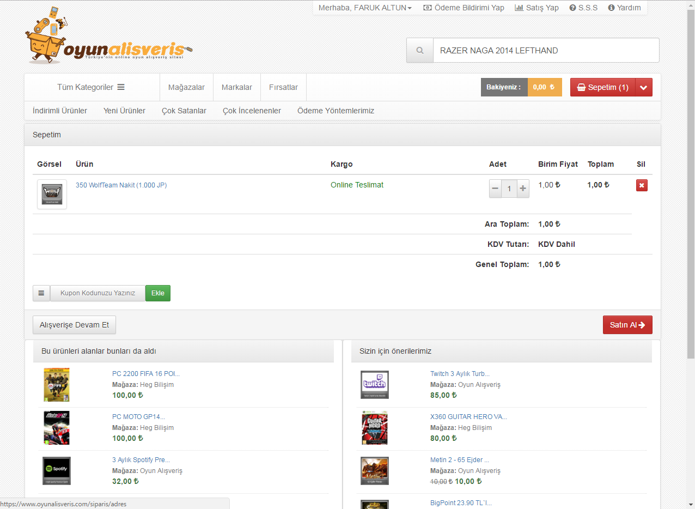The height and width of the screenshot is (509, 695).
Task: Click Alışverişe Devam Et button
Action: click(x=74, y=325)
